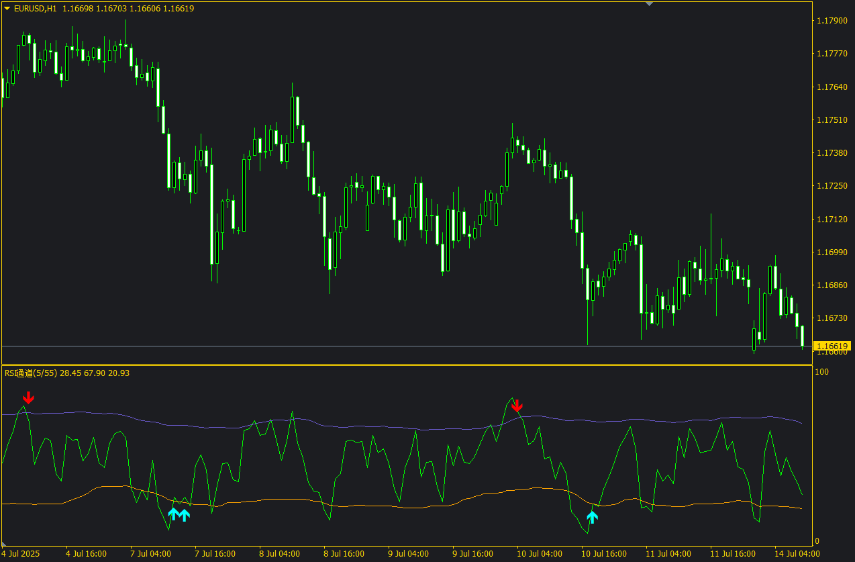Click the 10 Jul 04:00 time label

point(540,554)
